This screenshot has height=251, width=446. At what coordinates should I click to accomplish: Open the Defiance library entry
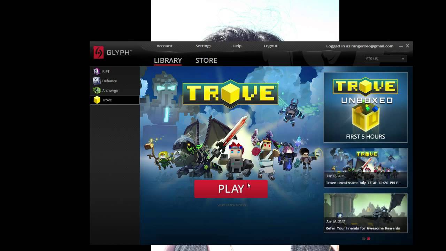[x=115, y=81]
